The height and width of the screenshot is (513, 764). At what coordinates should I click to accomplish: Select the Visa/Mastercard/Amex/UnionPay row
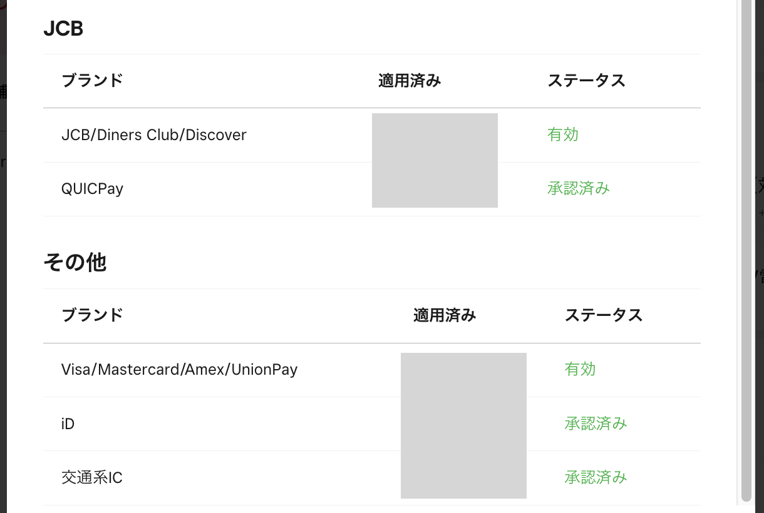pos(180,369)
